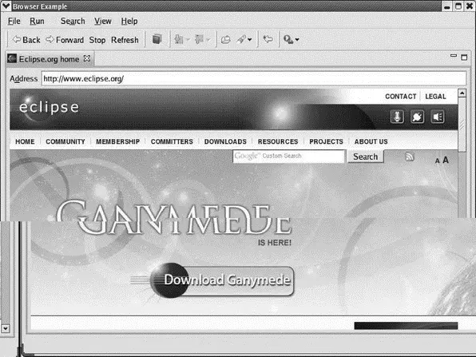Click the webpage scrollbar up arrow
The width and height of the screenshot is (476, 357).
pos(462,93)
